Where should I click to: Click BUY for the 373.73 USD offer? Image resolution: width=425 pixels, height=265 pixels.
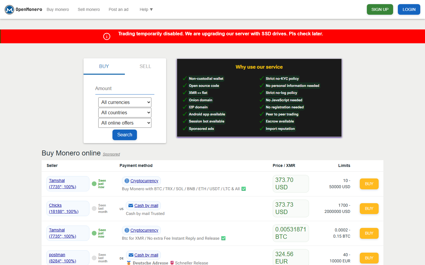(x=369, y=208)
